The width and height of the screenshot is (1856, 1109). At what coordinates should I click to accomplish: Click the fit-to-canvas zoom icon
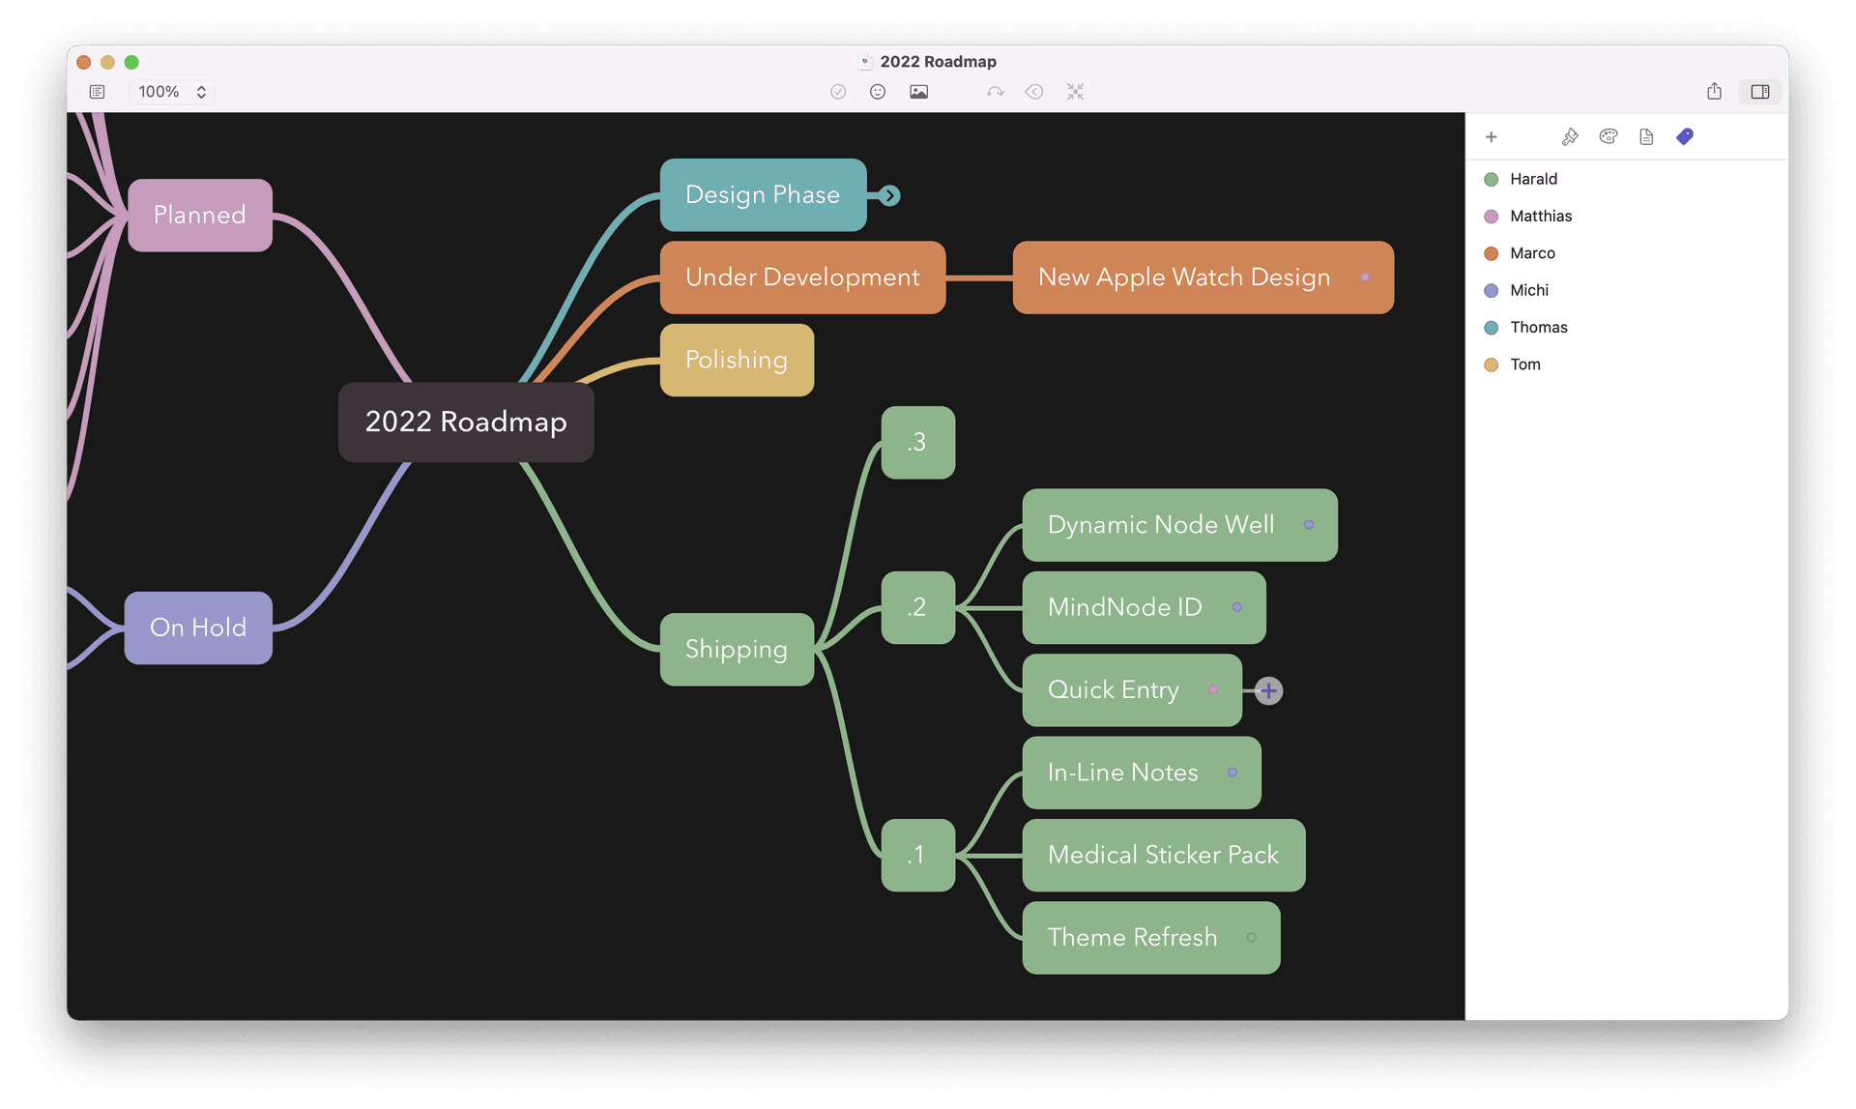point(1075,91)
